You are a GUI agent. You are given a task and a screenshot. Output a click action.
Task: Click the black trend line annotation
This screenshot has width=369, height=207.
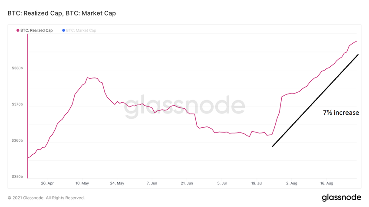tap(315, 100)
